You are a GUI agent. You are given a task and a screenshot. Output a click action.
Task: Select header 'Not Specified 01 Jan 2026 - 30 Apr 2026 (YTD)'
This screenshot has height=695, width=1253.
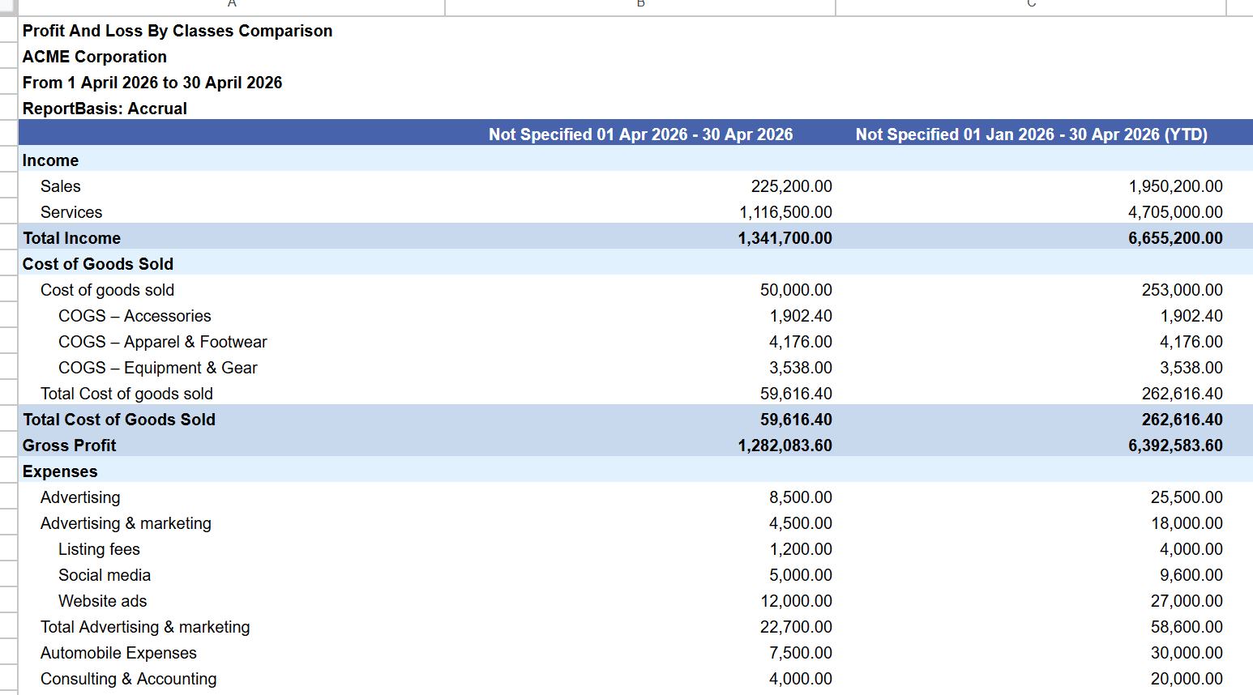click(x=1031, y=134)
